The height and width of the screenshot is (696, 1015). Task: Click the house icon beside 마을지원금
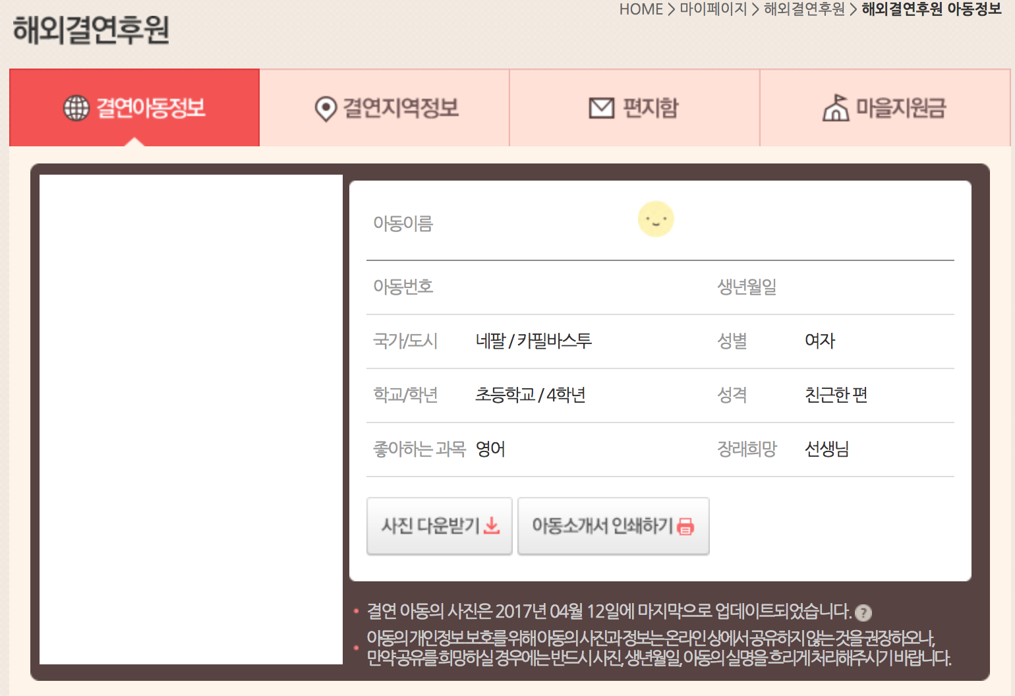click(x=836, y=108)
